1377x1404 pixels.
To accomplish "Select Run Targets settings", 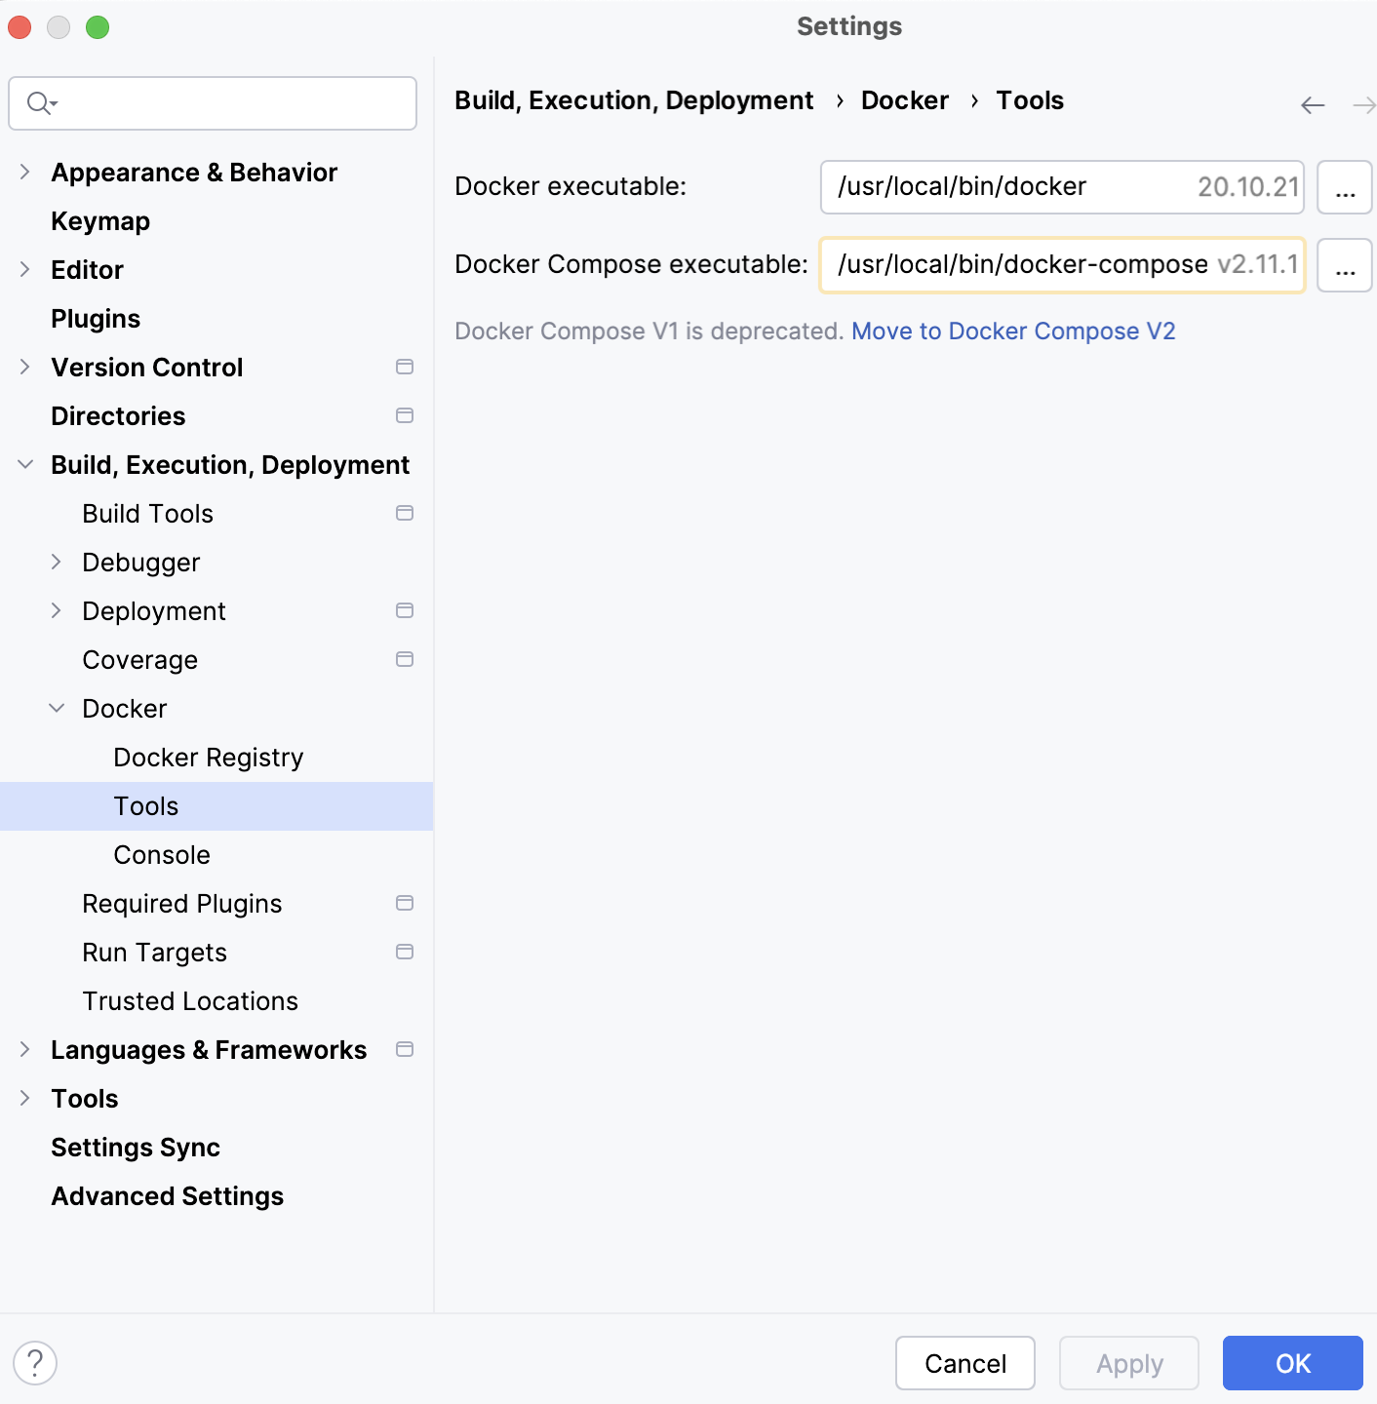I will (154, 953).
